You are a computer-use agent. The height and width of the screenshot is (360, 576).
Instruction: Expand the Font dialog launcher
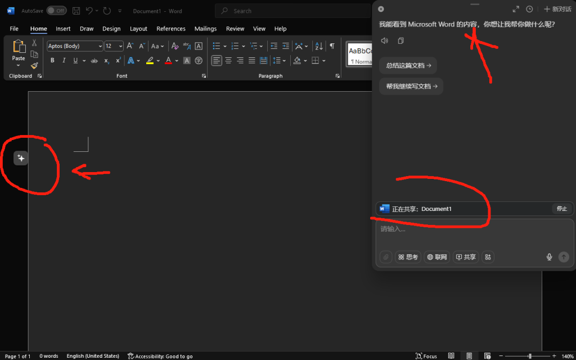pos(204,76)
